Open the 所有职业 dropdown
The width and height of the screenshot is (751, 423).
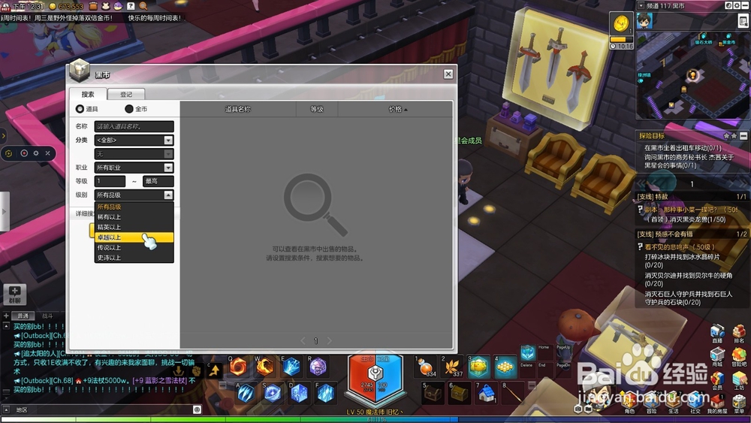(134, 168)
